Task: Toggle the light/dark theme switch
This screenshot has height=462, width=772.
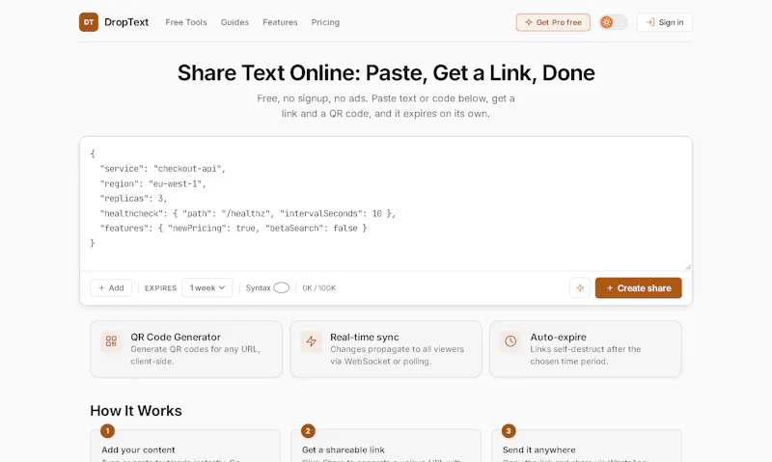Action: tap(613, 22)
